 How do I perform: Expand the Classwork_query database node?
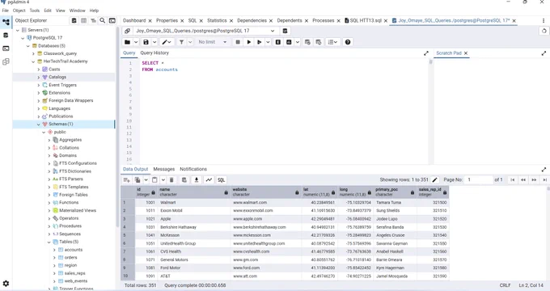click(33, 53)
